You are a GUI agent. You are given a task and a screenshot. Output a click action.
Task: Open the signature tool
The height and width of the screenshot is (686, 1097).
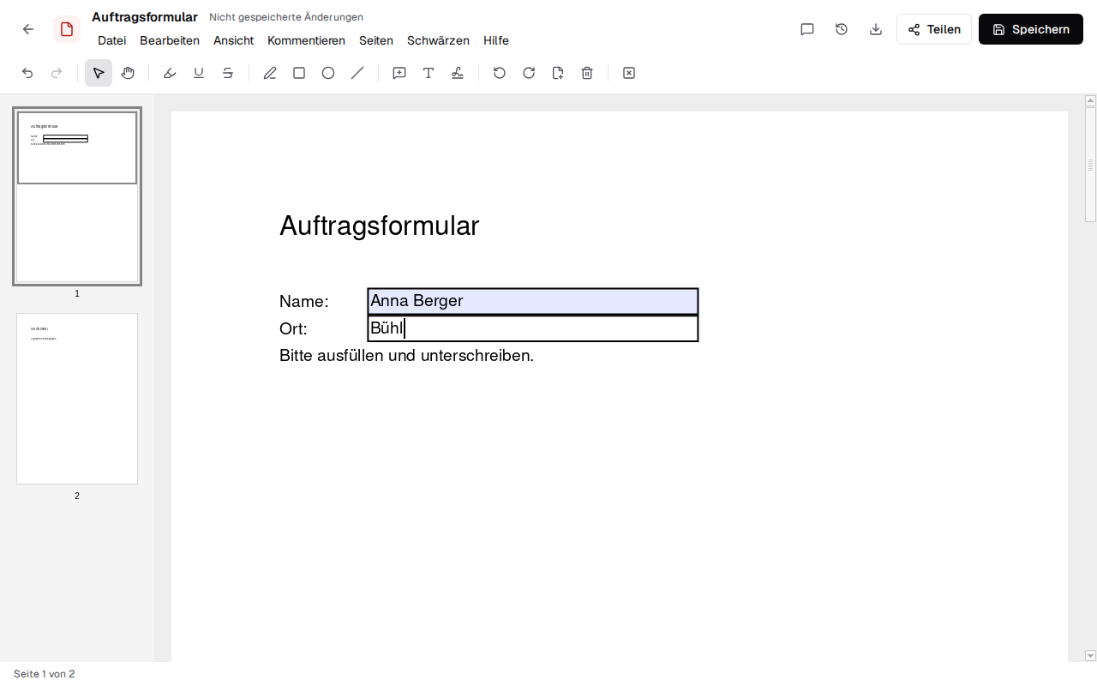458,73
